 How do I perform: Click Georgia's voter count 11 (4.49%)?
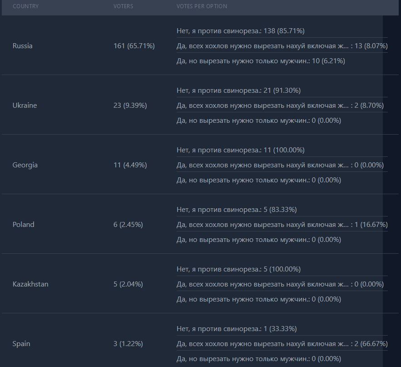[x=130, y=165]
